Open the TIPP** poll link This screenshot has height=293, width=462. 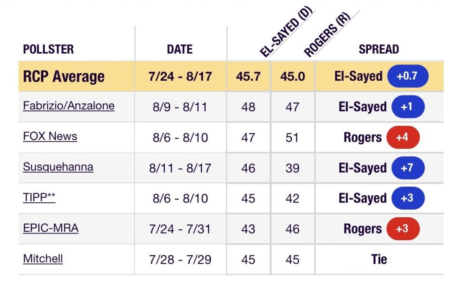39,197
